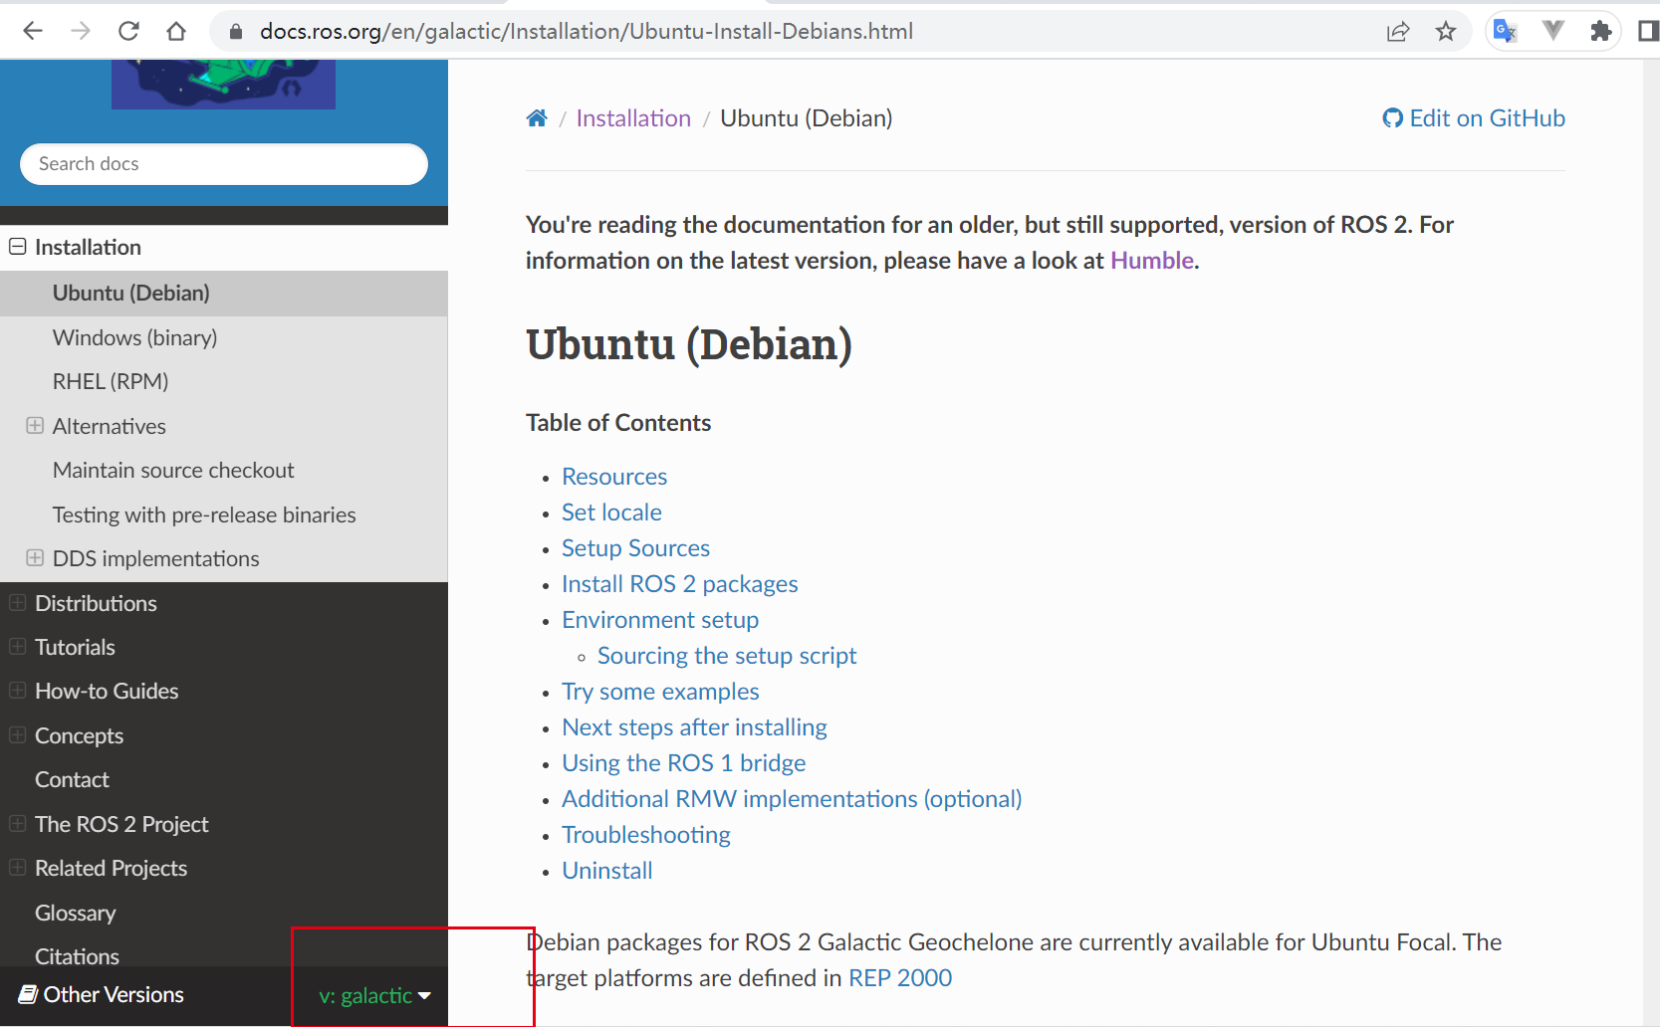
Task: Jump to Try some examples
Action: (x=660, y=692)
